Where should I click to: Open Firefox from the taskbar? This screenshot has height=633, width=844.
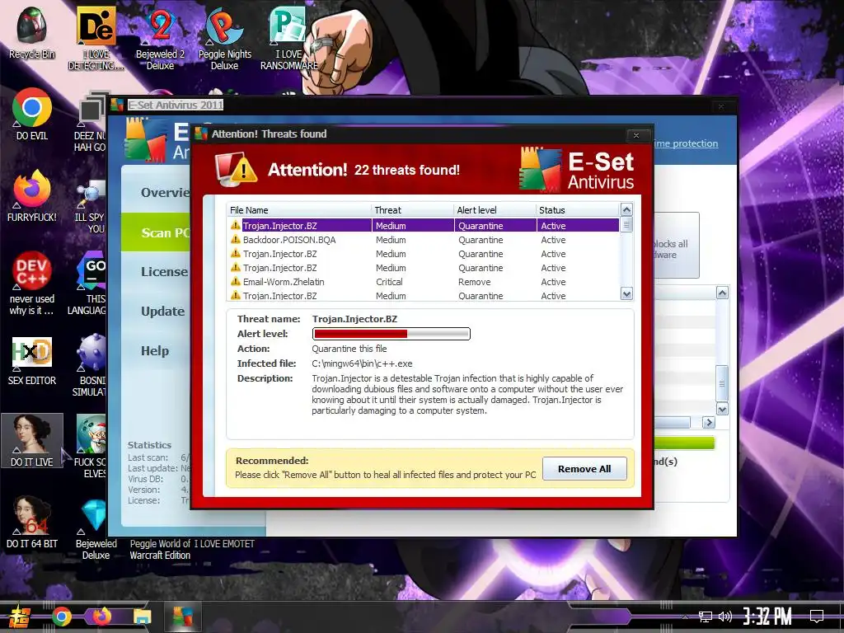click(101, 617)
